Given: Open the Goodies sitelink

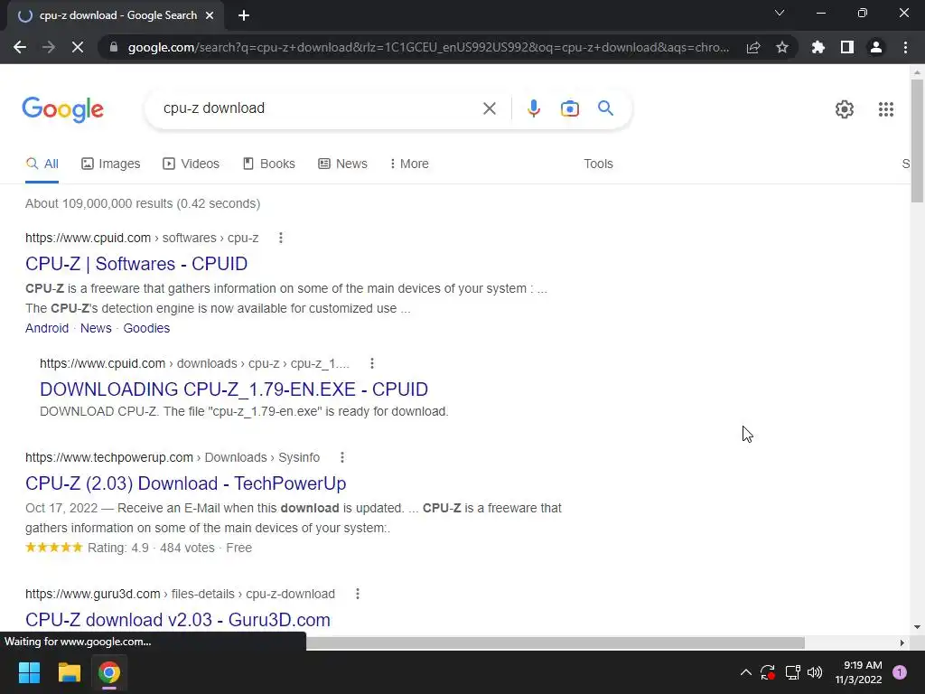Looking at the screenshot, I should pyautogui.click(x=146, y=328).
